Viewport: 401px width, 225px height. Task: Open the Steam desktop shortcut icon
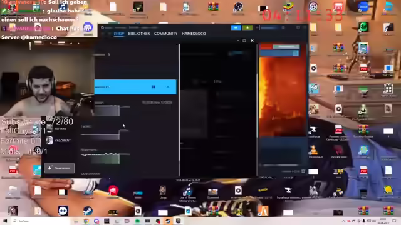(x=88, y=211)
